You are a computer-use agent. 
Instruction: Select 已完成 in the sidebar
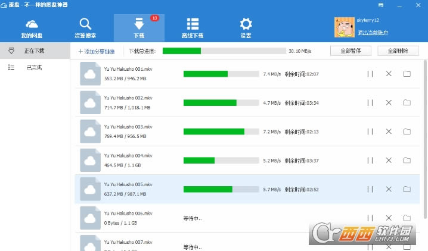pos(35,68)
